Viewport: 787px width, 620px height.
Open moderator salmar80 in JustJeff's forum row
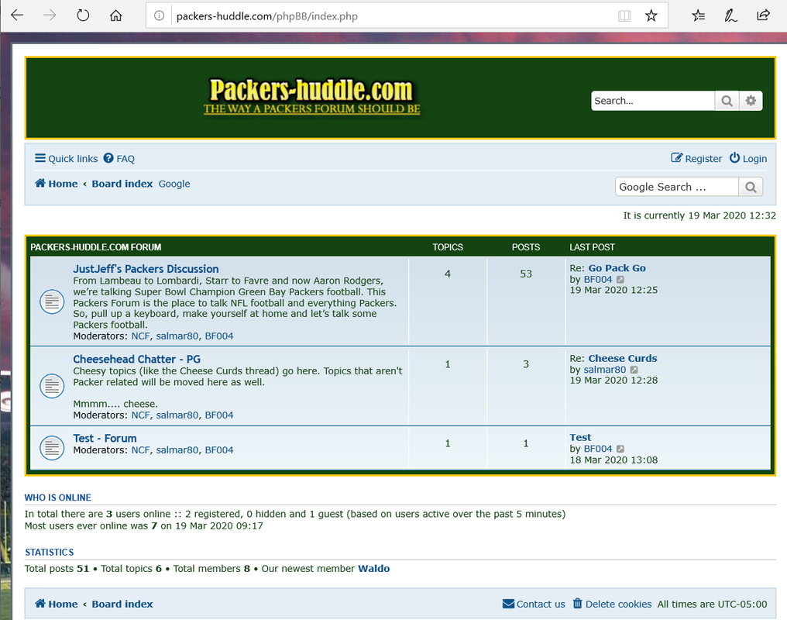coord(177,336)
